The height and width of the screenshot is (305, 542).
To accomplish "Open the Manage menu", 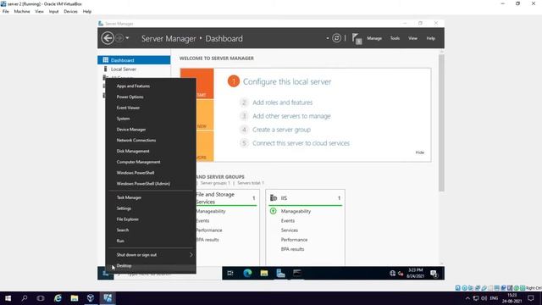I will pyautogui.click(x=374, y=38).
